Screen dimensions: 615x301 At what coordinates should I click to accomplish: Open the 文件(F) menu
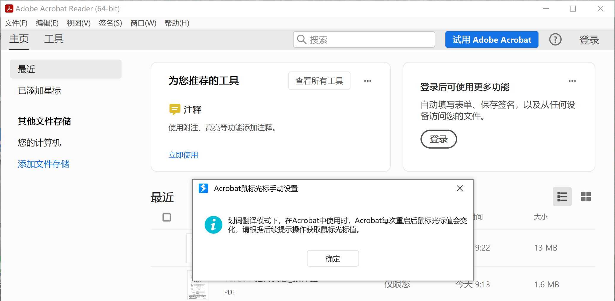point(16,23)
